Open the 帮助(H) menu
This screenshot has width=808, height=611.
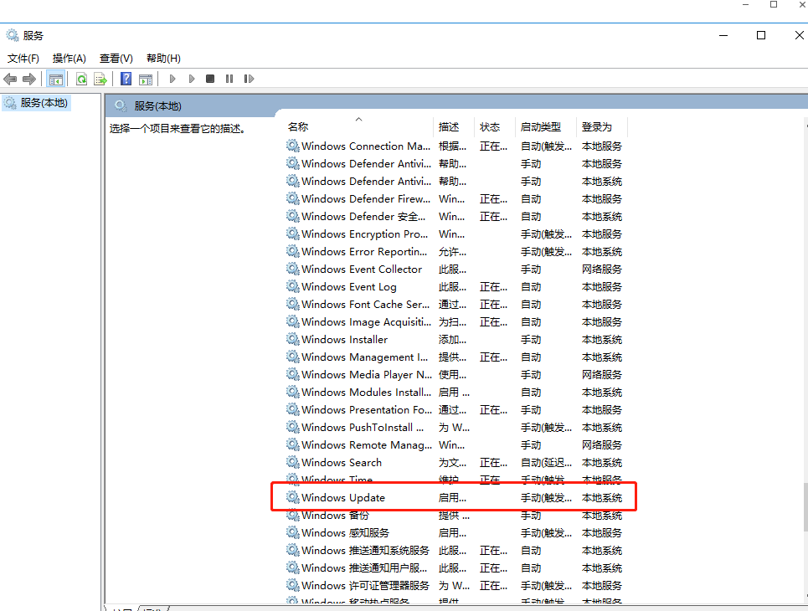[x=163, y=59]
